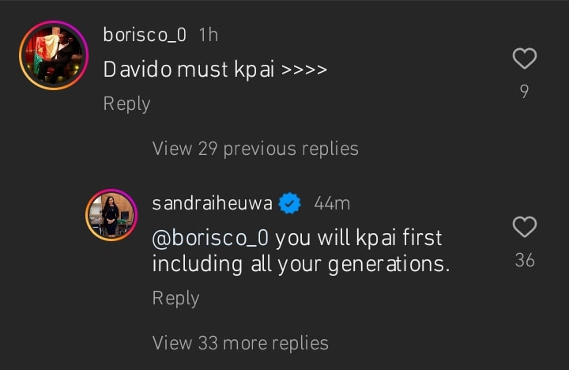Click the 1h timestamp
Image resolution: width=569 pixels, height=370 pixels.
coord(209,35)
